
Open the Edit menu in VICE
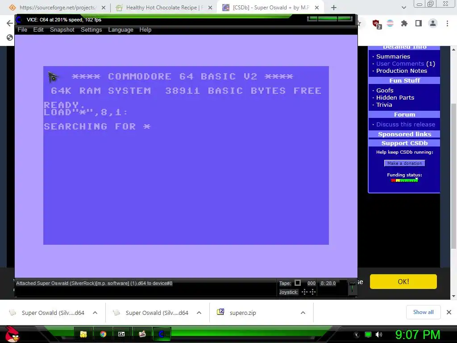tap(38, 30)
